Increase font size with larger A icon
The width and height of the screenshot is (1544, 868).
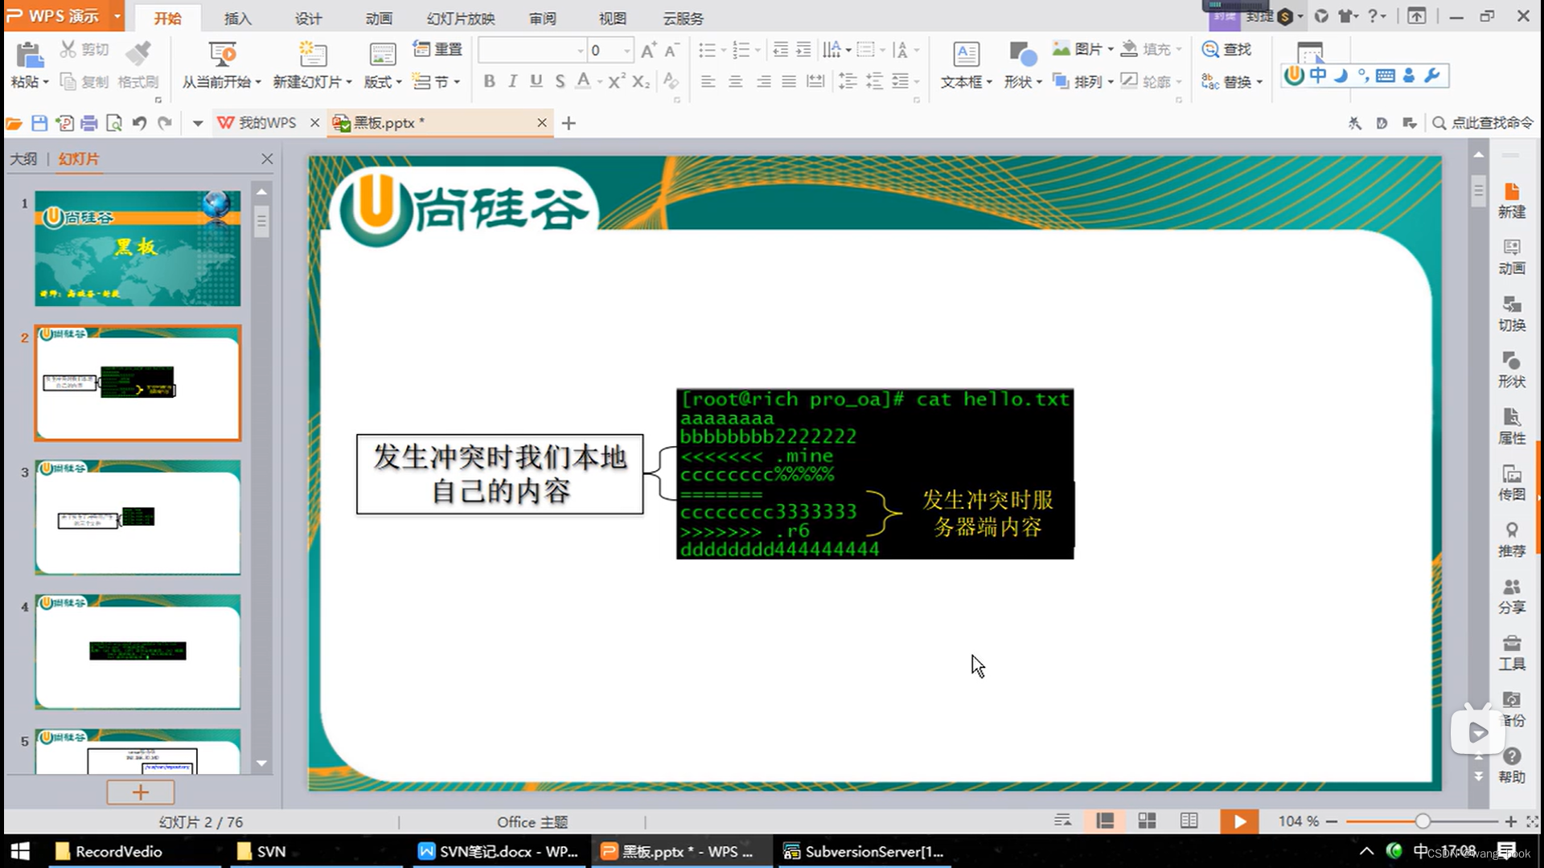tap(648, 50)
